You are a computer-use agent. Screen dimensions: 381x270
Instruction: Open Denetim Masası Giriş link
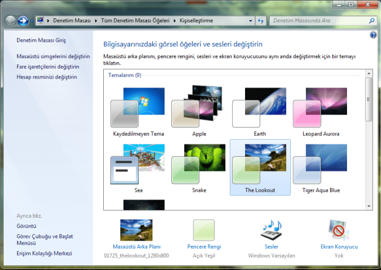[x=41, y=41]
